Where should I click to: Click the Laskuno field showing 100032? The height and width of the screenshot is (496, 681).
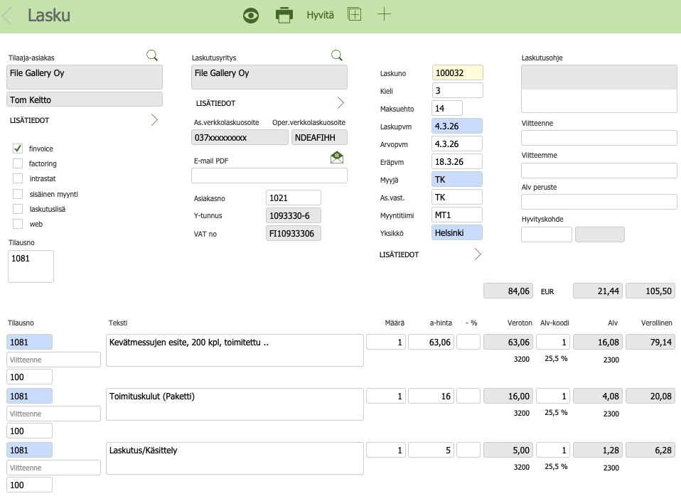(x=457, y=72)
